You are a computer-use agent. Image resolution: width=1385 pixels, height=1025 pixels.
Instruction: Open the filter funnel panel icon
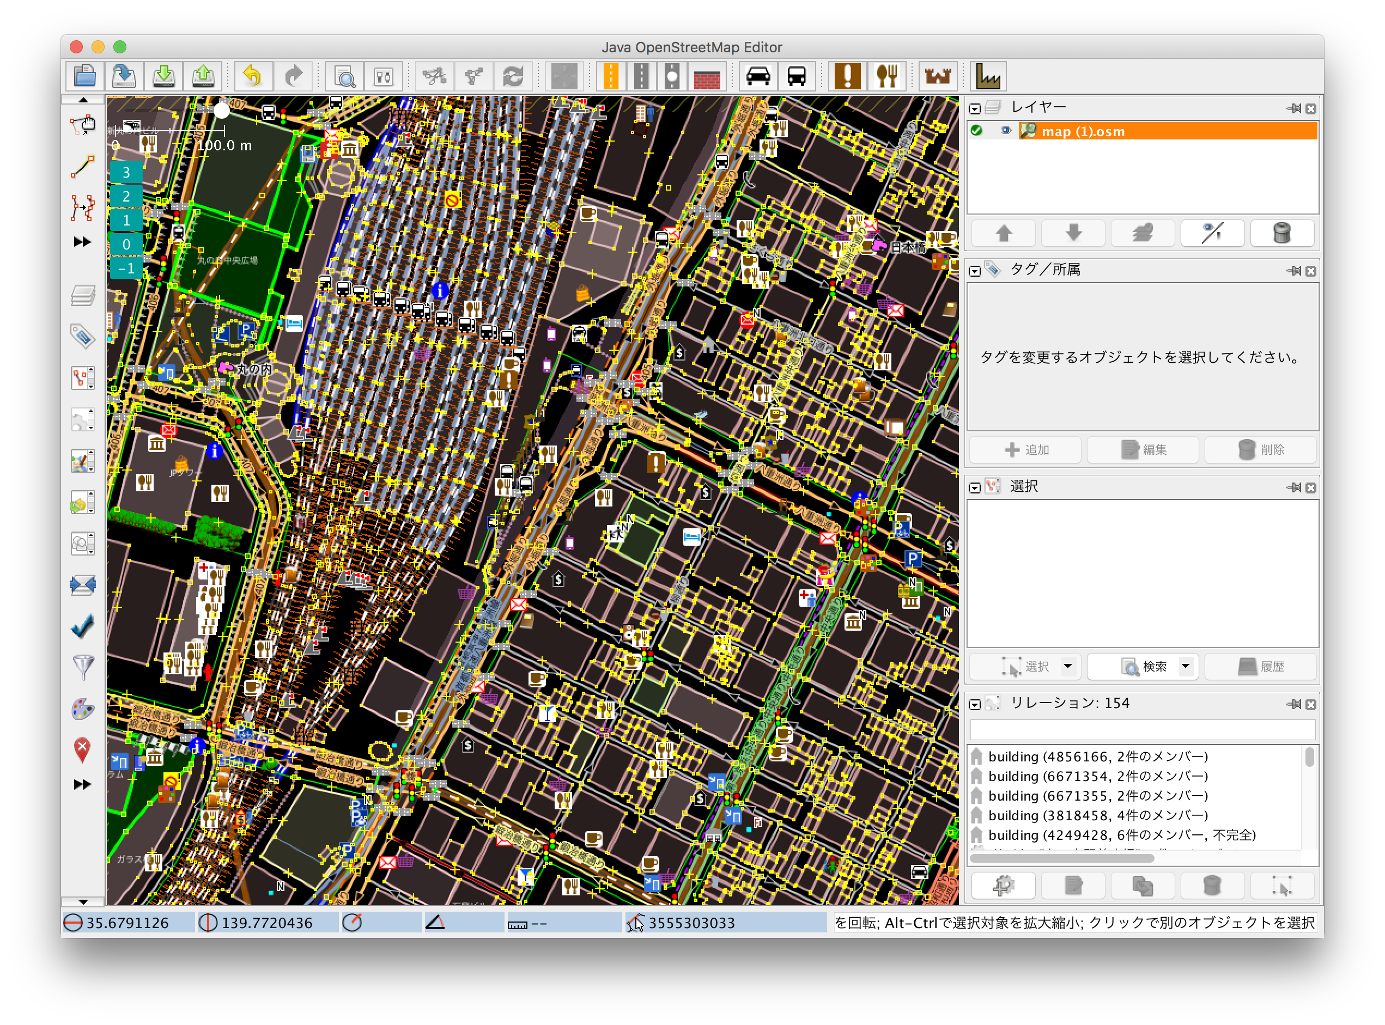pyautogui.click(x=82, y=668)
